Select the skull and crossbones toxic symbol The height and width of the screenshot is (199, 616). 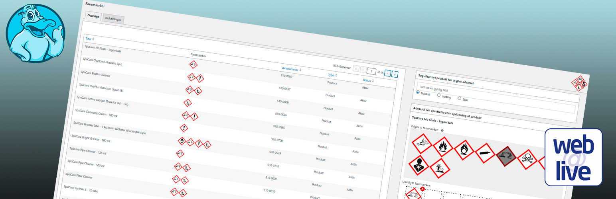pyautogui.click(x=527, y=160)
